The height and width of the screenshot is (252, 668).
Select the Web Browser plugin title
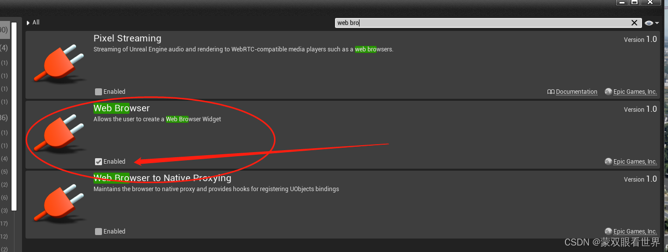(121, 108)
